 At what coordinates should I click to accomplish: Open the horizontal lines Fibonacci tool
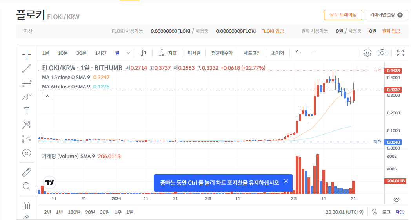click(x=27, y=83)
